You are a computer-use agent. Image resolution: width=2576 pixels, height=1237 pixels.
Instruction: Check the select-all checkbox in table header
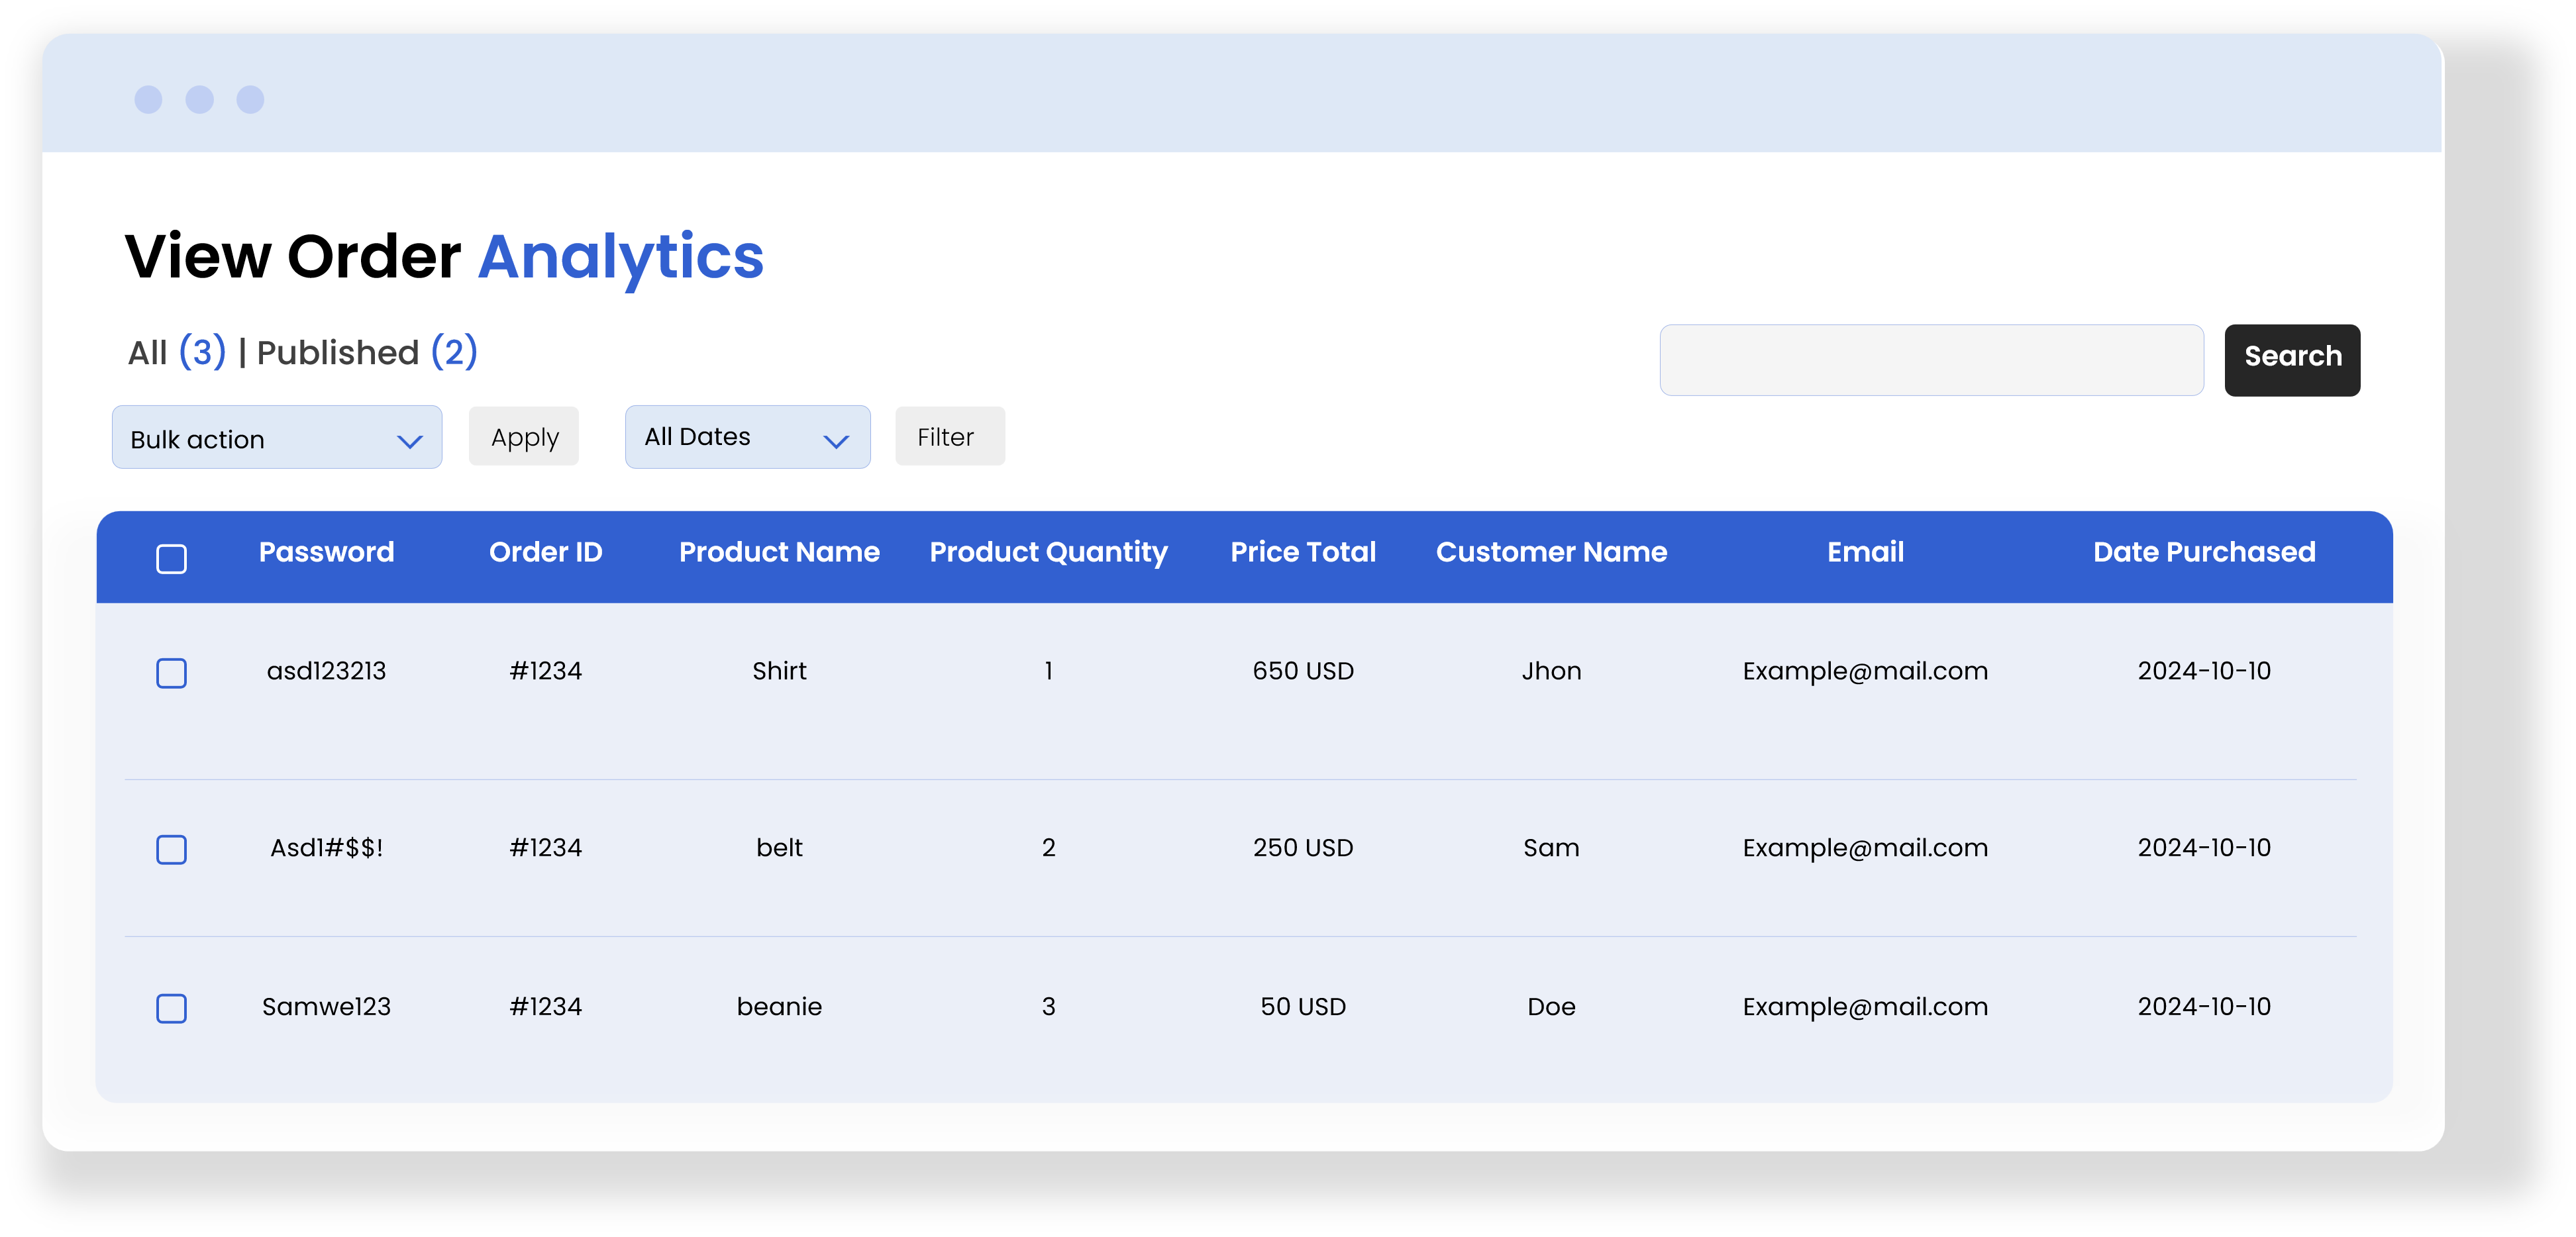point(171,559)
